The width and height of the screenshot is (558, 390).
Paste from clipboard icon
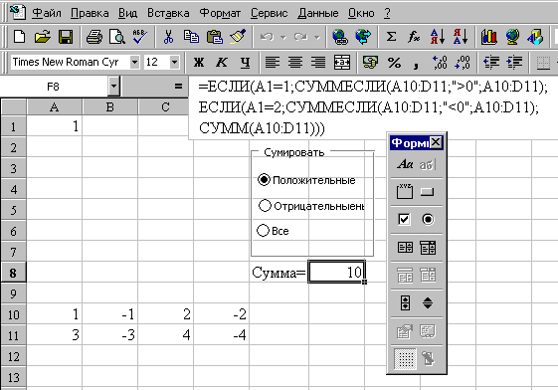tap(214, 37)
